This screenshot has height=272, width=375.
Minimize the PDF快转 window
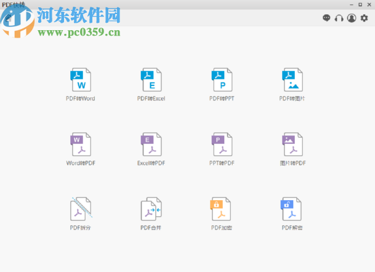(x=352, y=4)
